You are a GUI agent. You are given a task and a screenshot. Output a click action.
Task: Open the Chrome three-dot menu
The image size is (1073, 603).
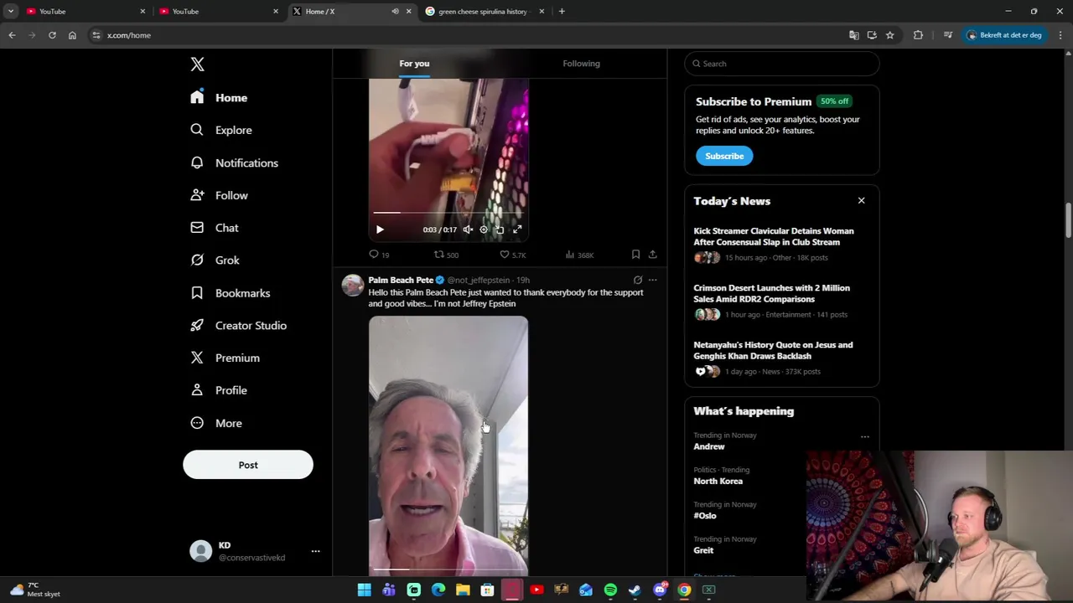pos(1060,35)
